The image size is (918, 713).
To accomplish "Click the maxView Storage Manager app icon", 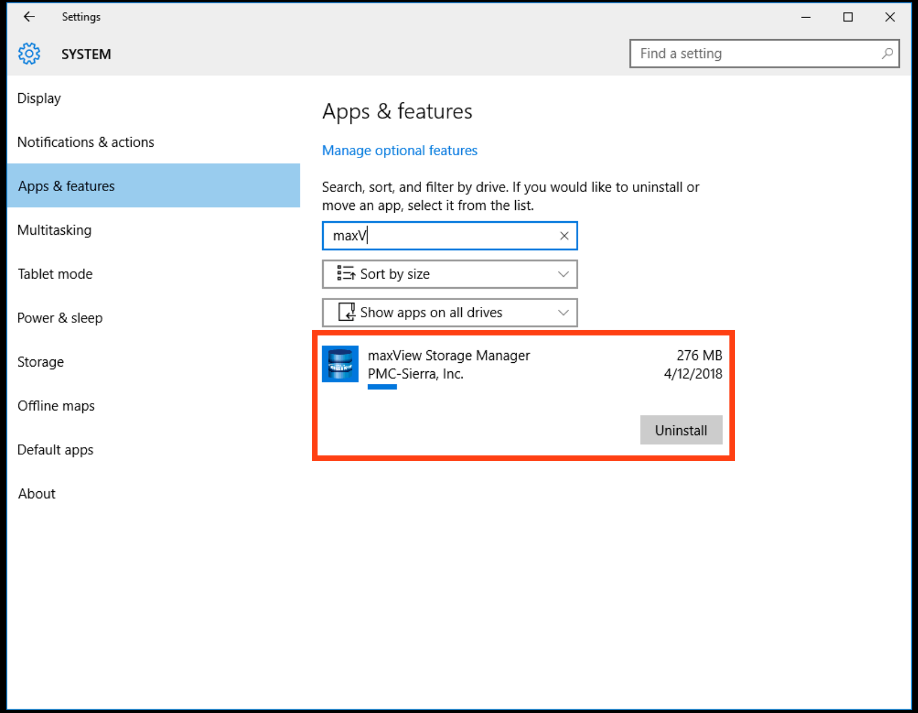I will click(x=340, y=364).
